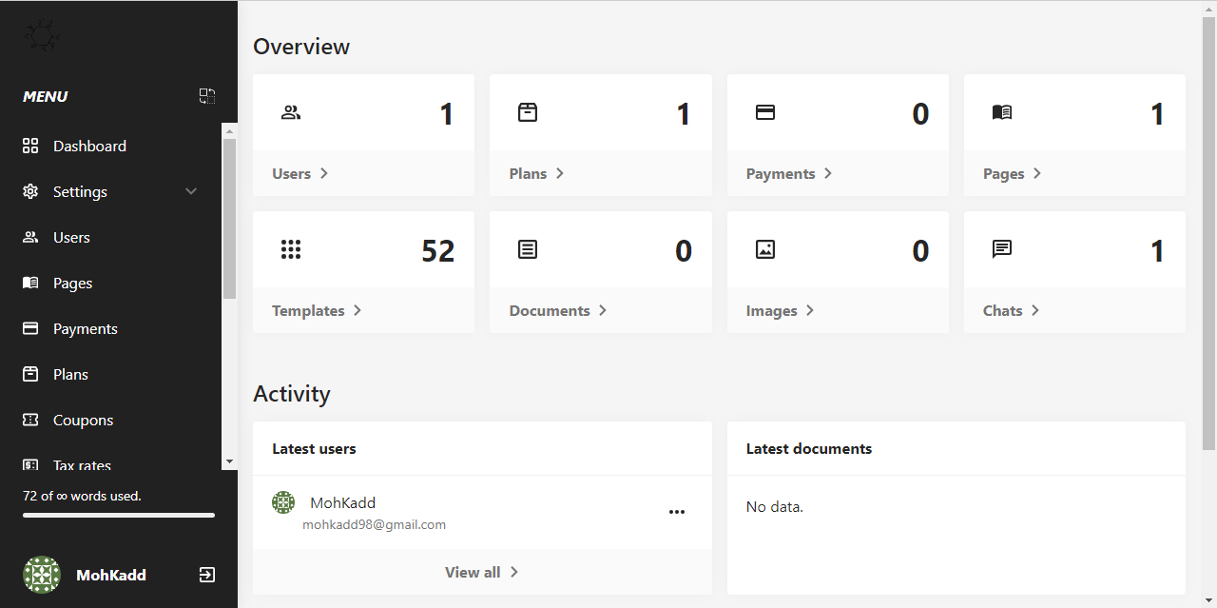Click the words used progress bar
The width and height of the screenshot is (1217, 608).
click(119, 515)
